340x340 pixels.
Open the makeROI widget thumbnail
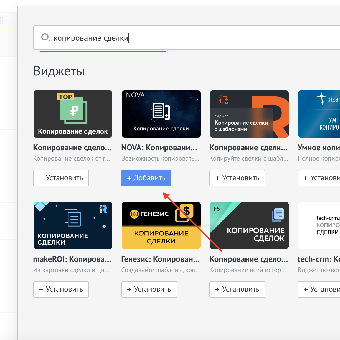(73, 225)
